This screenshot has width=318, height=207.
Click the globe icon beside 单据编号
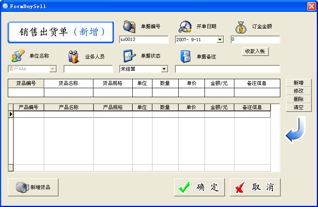tap(129, 27)
